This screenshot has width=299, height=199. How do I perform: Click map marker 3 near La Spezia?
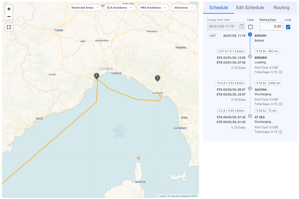(x=157, y=78)
